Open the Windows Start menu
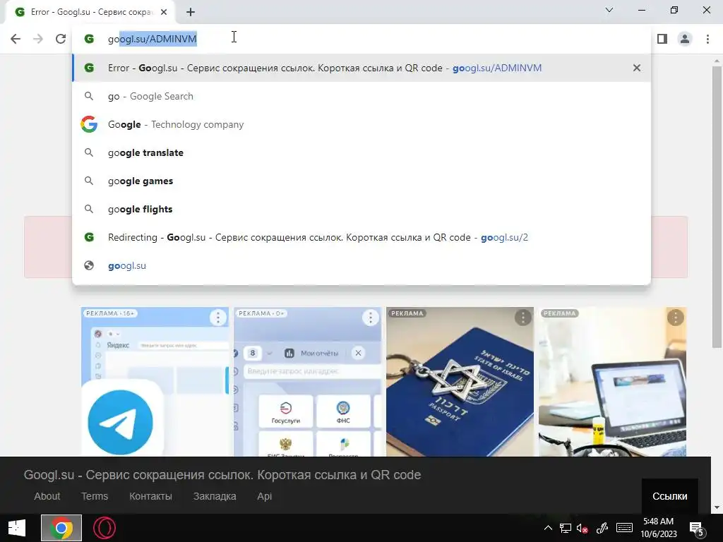 tap(17, 528)
